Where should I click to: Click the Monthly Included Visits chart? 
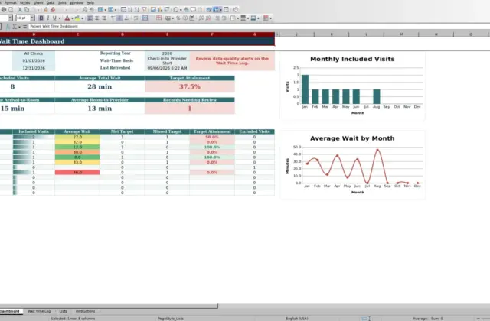coord(352,86)
